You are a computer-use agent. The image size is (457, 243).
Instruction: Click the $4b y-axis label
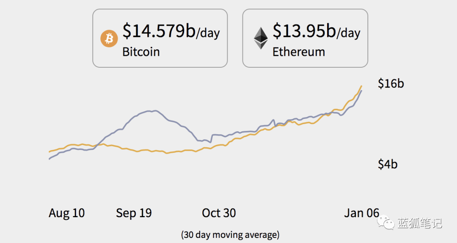pyautogui.click(x=388, y=164)
